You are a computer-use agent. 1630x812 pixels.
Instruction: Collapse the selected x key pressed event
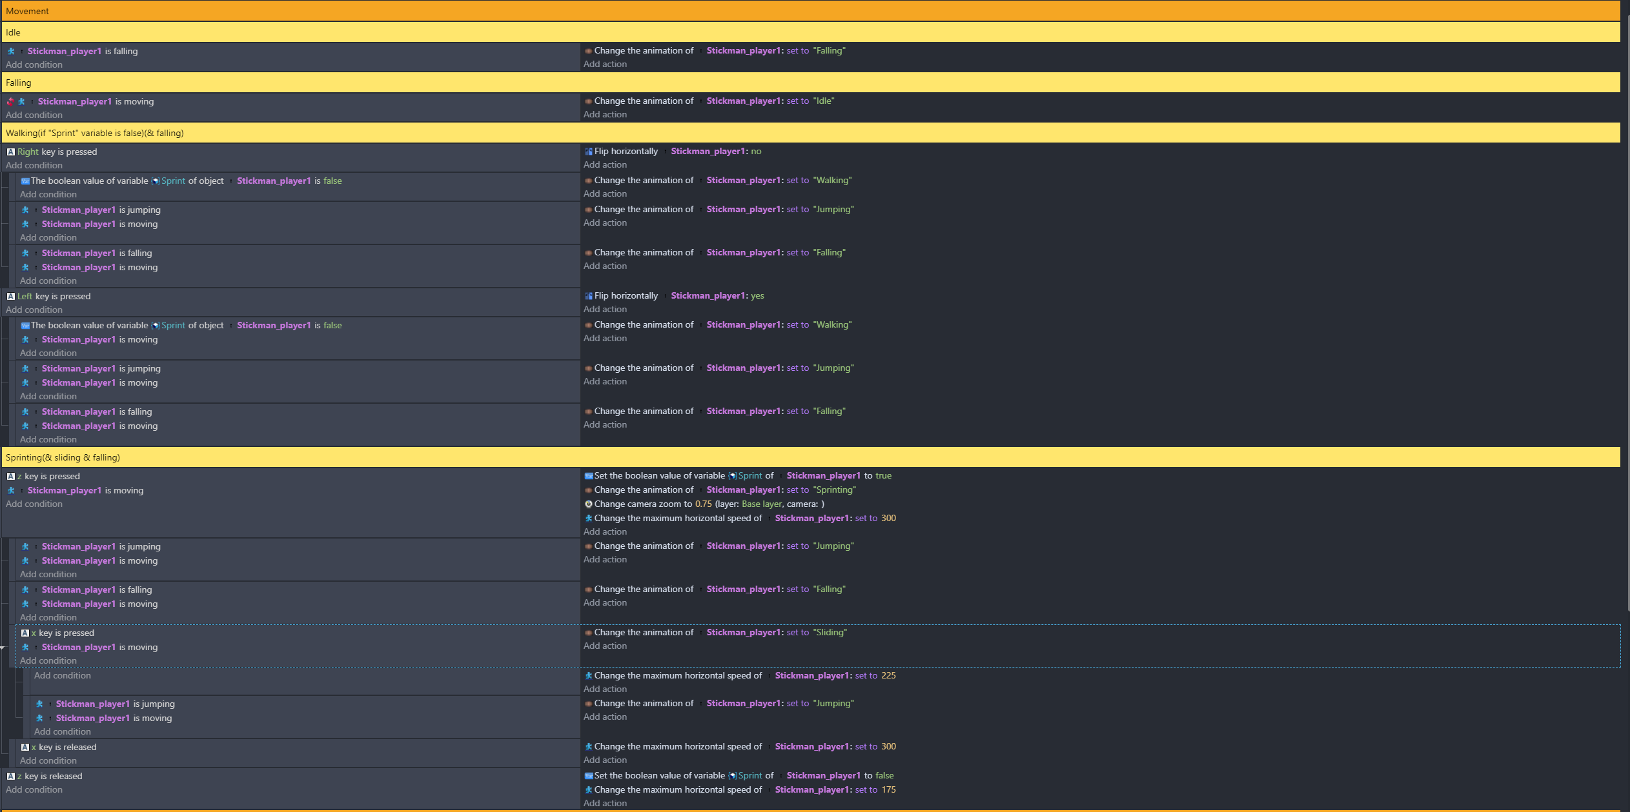pyautogui.click(x=3, y=648)
